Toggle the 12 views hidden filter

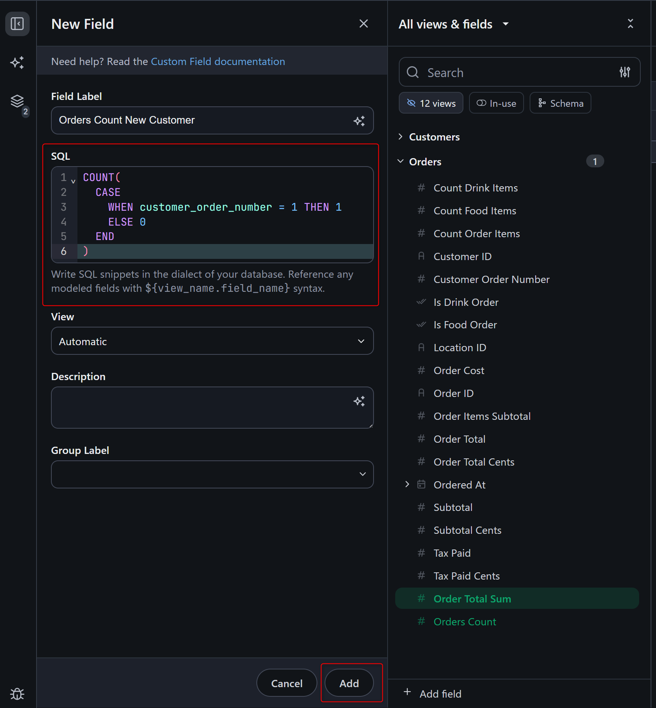(431, 103)
